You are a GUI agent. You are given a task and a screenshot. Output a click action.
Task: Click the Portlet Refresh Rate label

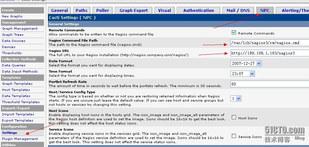pyautogui.click(x=68, y=82)
